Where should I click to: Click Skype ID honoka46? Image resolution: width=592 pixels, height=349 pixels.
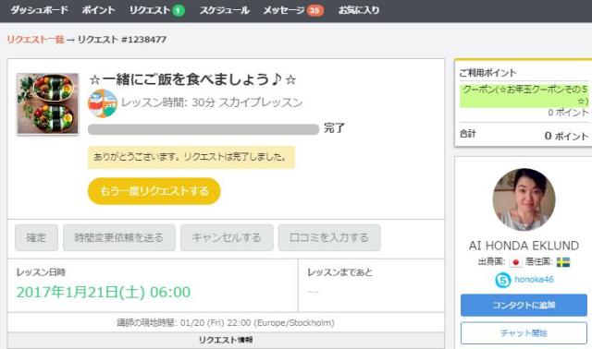(x=534, y=279)
